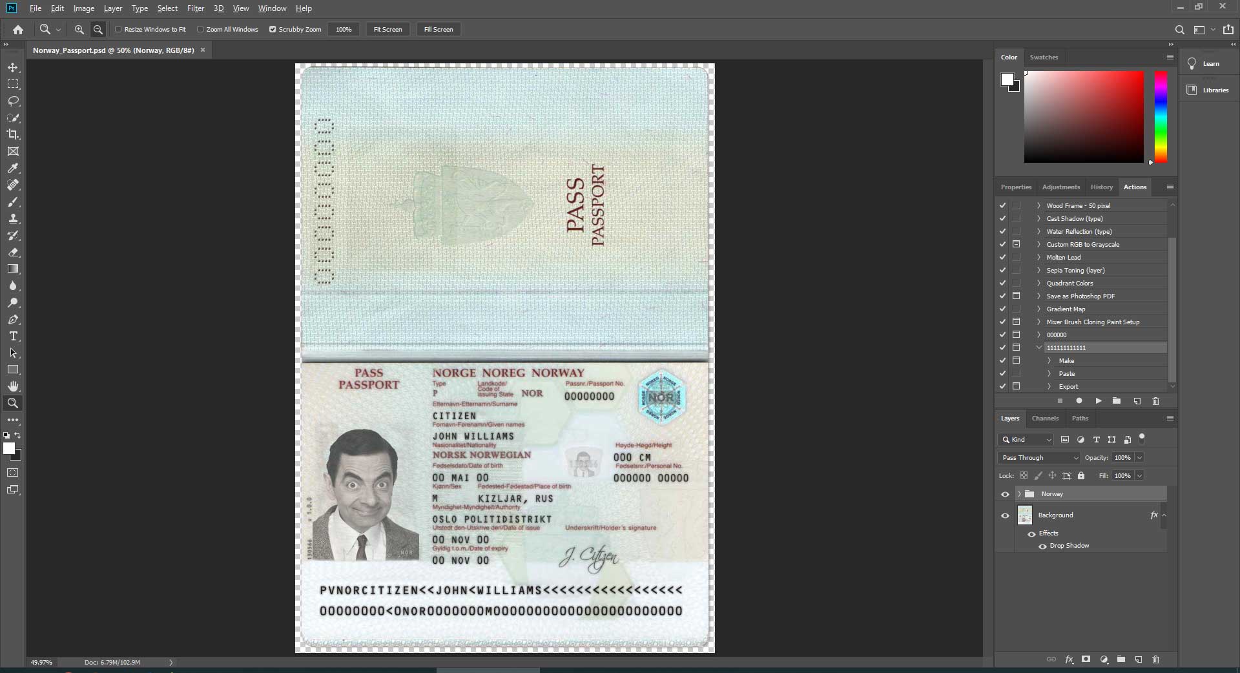Hide the Norway layer group
Image resolution: width=1240 pixels, height=673 pixels.
click(1005, 494)
